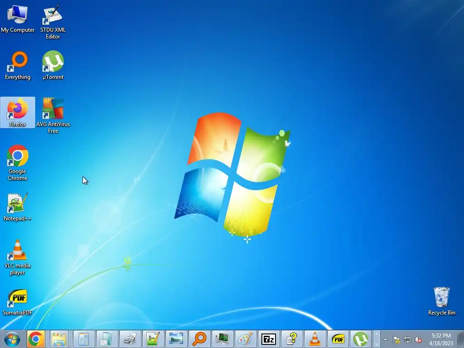Viewport: 464px width, 348px height.
Task: Launch Notepad++ from the taskbar
Action: (153, 339)
